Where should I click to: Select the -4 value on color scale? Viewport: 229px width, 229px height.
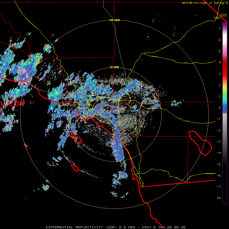click(x=219, y=153)
